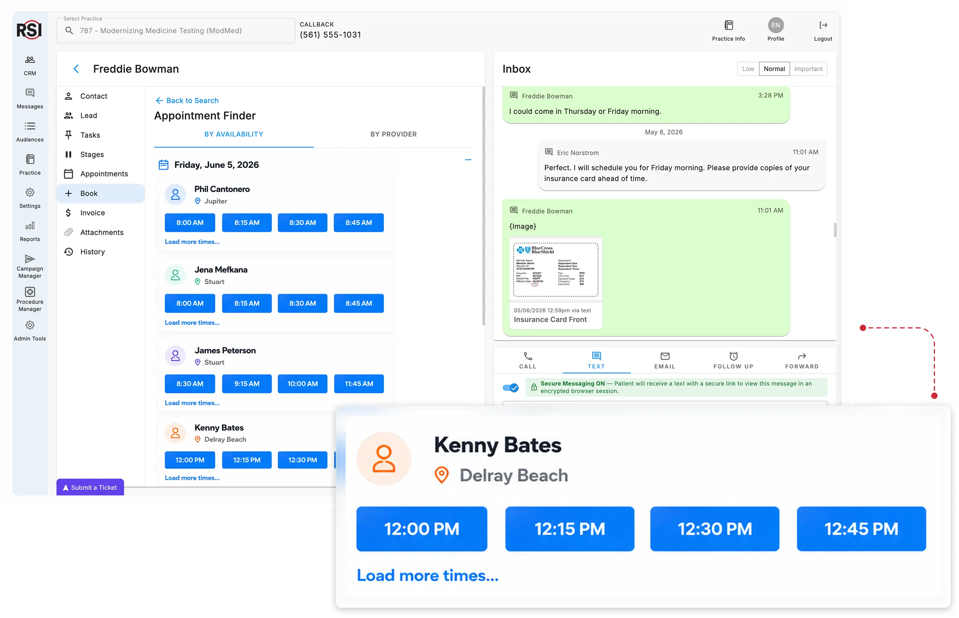Book Jena Mefkana at 8:15 AM
Viewport: 959px width, 618px height.
click(247, 303)
